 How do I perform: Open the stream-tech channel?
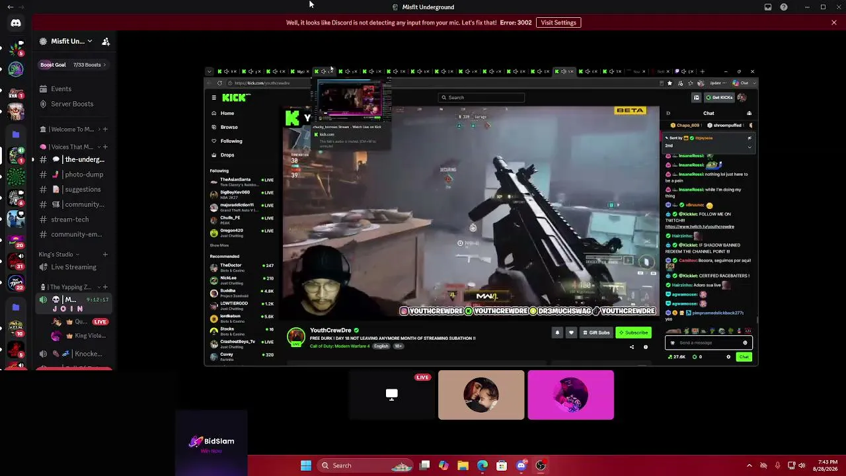pyautogui.click(x=74, y=219)
